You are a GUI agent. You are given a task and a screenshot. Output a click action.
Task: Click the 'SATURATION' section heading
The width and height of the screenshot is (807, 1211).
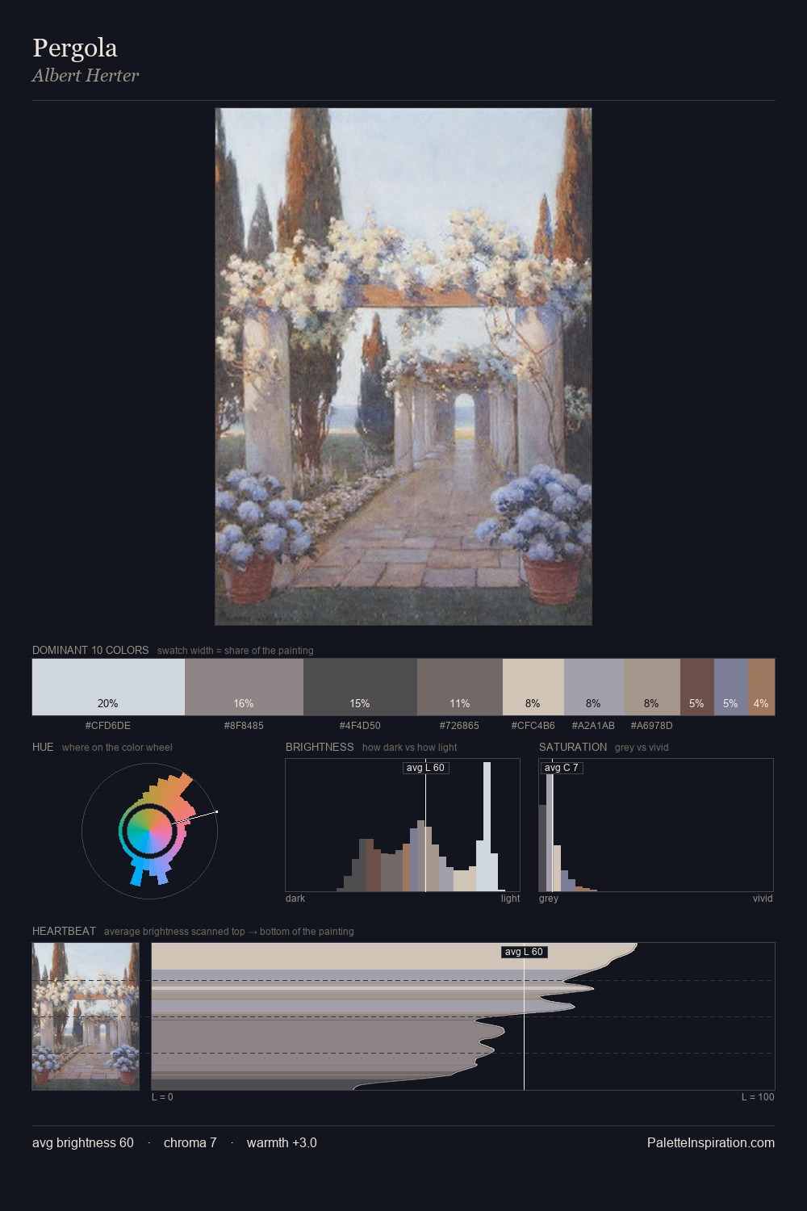tap(573, 747)
